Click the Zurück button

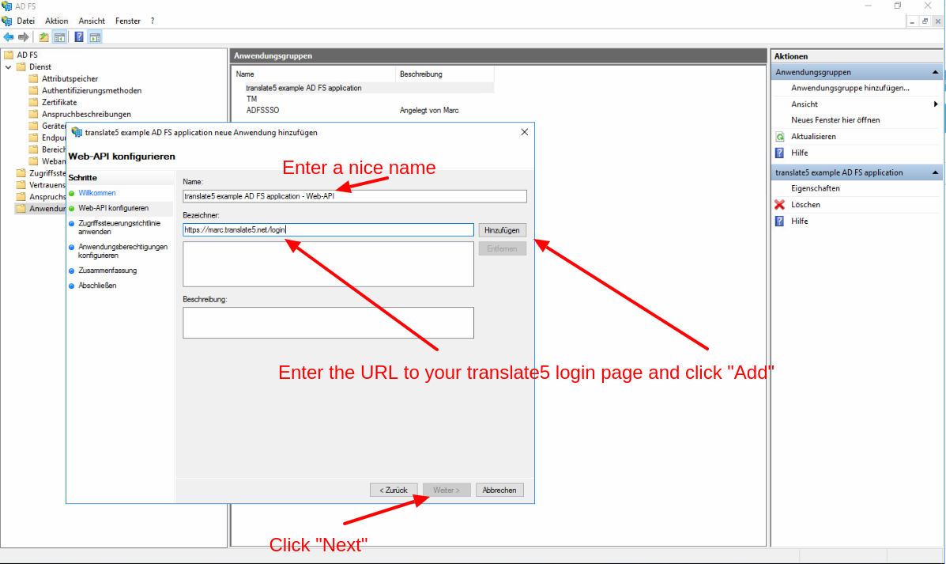click(394, 490)
